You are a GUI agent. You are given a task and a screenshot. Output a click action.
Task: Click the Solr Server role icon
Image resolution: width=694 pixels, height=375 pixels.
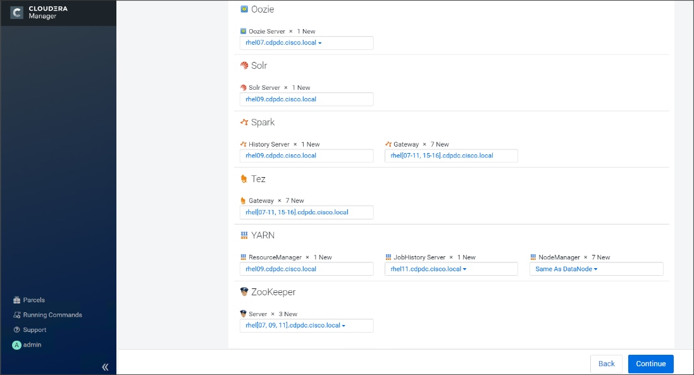click(243, 87)
